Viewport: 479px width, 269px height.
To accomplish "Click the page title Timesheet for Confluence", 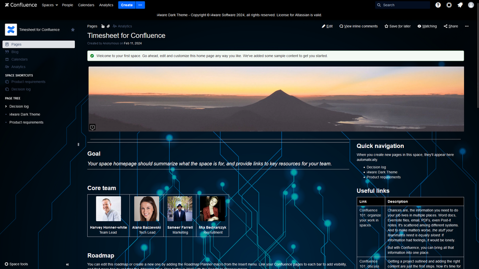I will (126, 35).
